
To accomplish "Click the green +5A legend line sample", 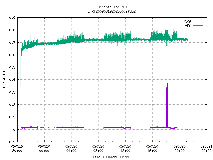I will coord(198,26).
